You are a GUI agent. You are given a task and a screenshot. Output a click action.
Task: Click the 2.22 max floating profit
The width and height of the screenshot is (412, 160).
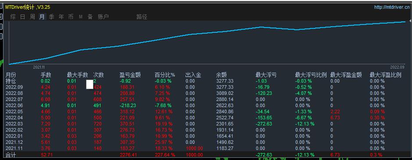tap(335, 111)
